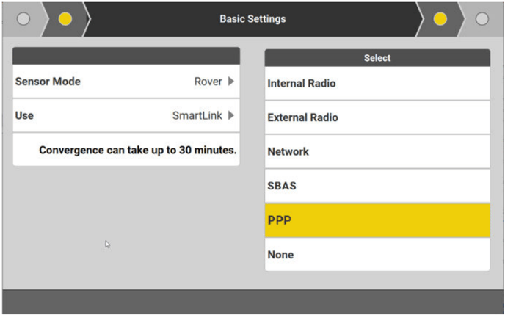Choose Network from the Select list
Viewport: 505px width, 315px height.
pos(377,152)
